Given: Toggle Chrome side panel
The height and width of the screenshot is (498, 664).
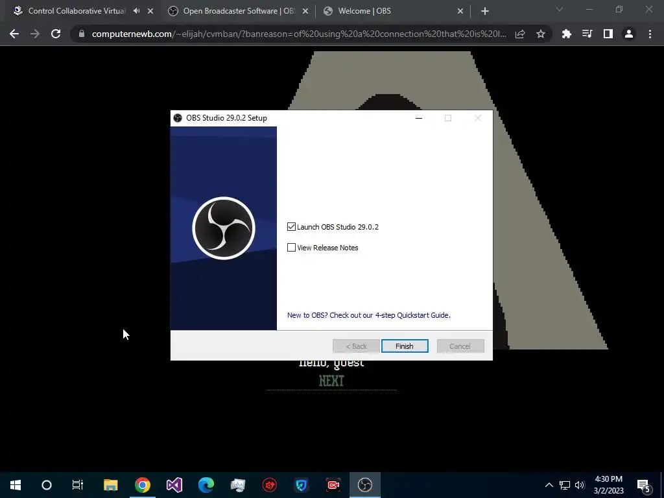Looking at the screenshot, I should [608, 34].
